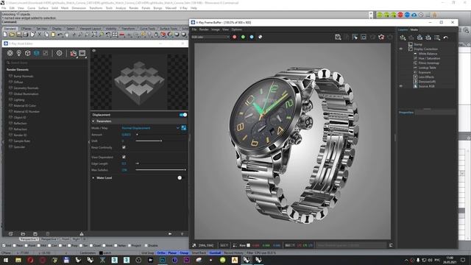Adjust the Edge Length slider
The width and height of the screenshot is (471, 265).
[x=160, y=163]
